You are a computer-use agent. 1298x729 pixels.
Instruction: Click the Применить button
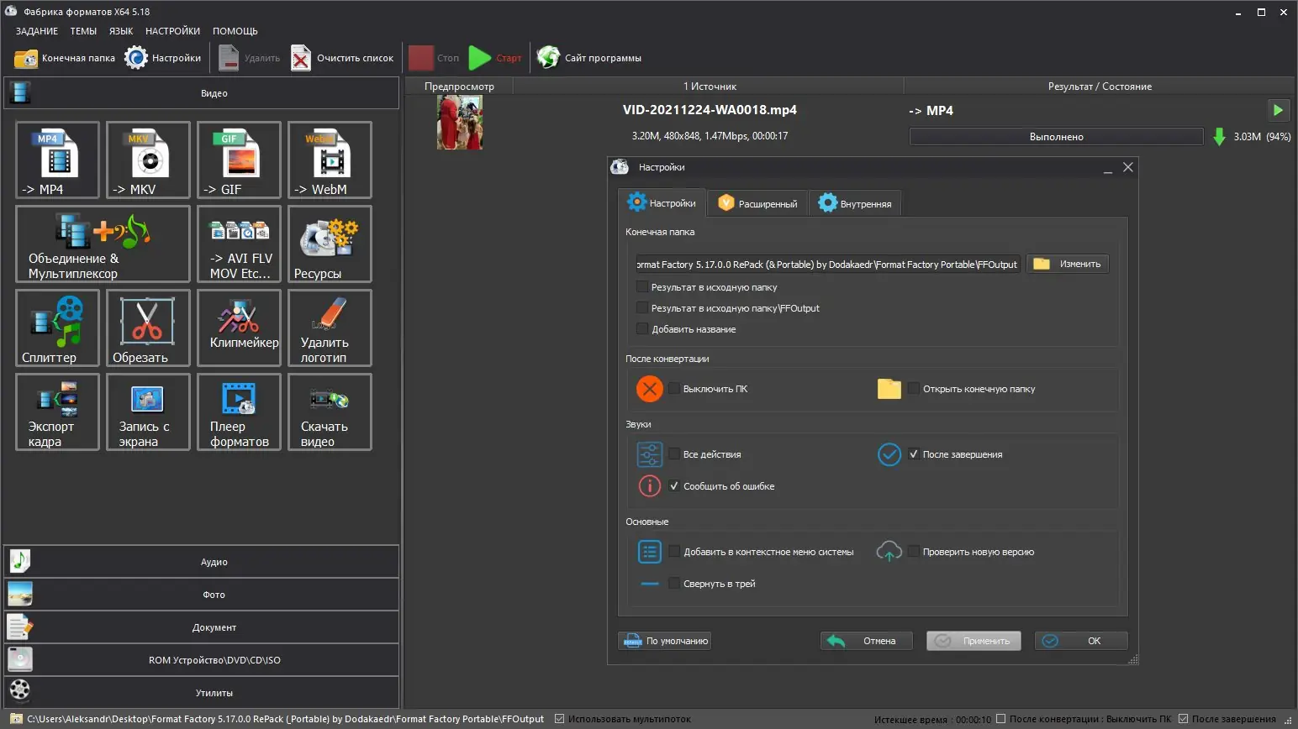point(973,641)
